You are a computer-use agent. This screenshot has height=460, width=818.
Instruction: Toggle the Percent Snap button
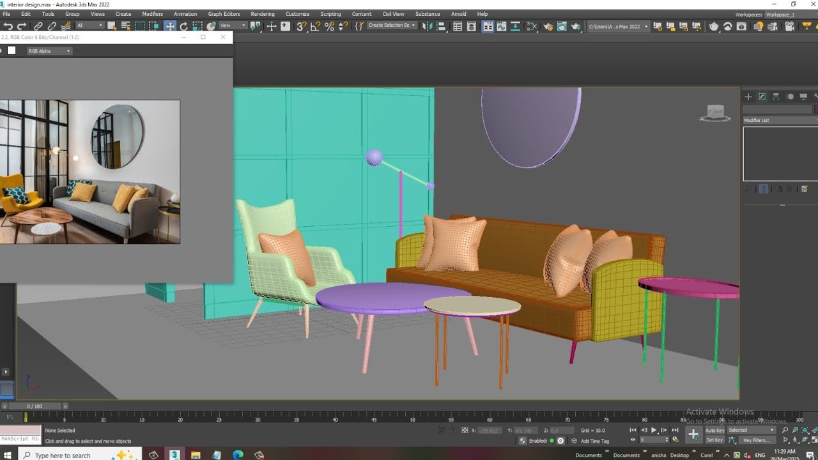click(329, 26)
